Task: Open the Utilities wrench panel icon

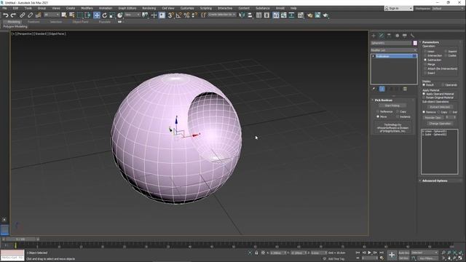Action: click(x=413, y=36)
